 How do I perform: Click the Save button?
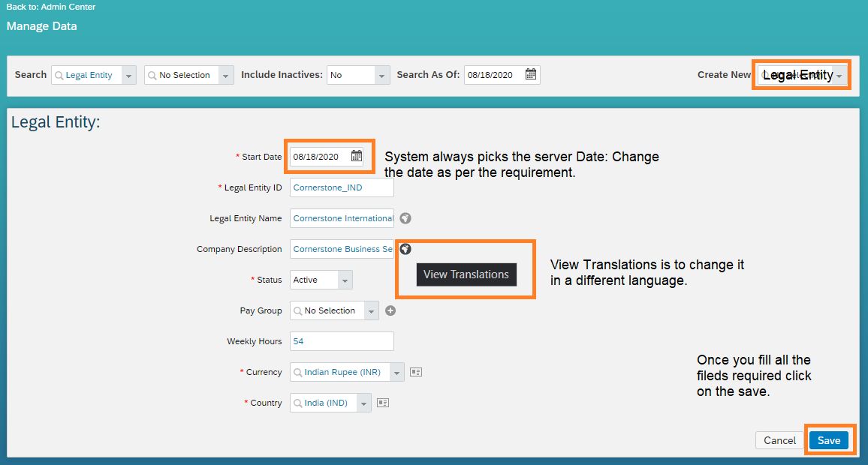click(x=829, y=440)
